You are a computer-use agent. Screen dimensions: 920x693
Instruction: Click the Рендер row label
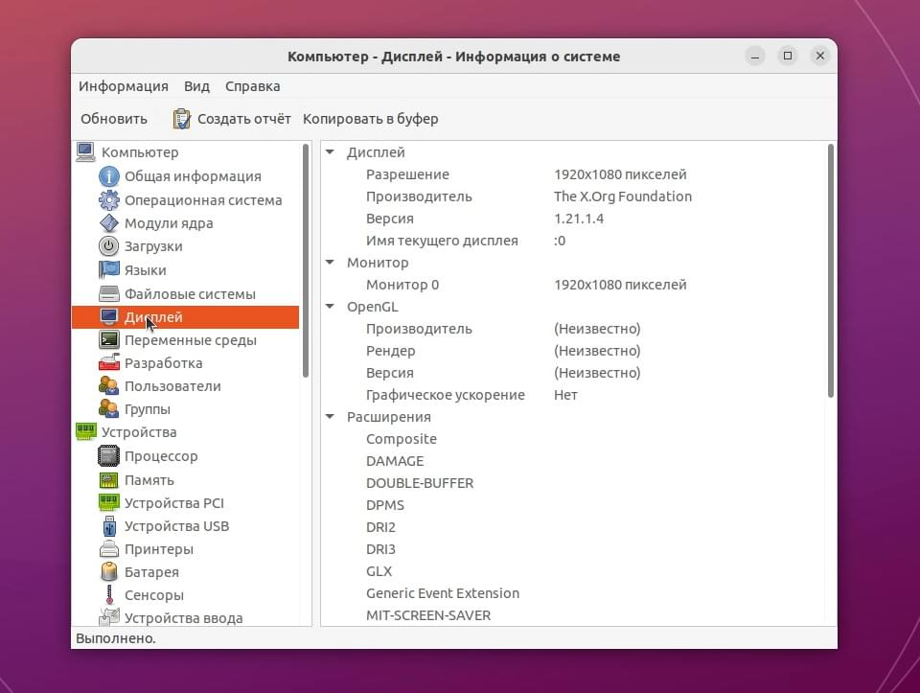[x=390, y=351]
